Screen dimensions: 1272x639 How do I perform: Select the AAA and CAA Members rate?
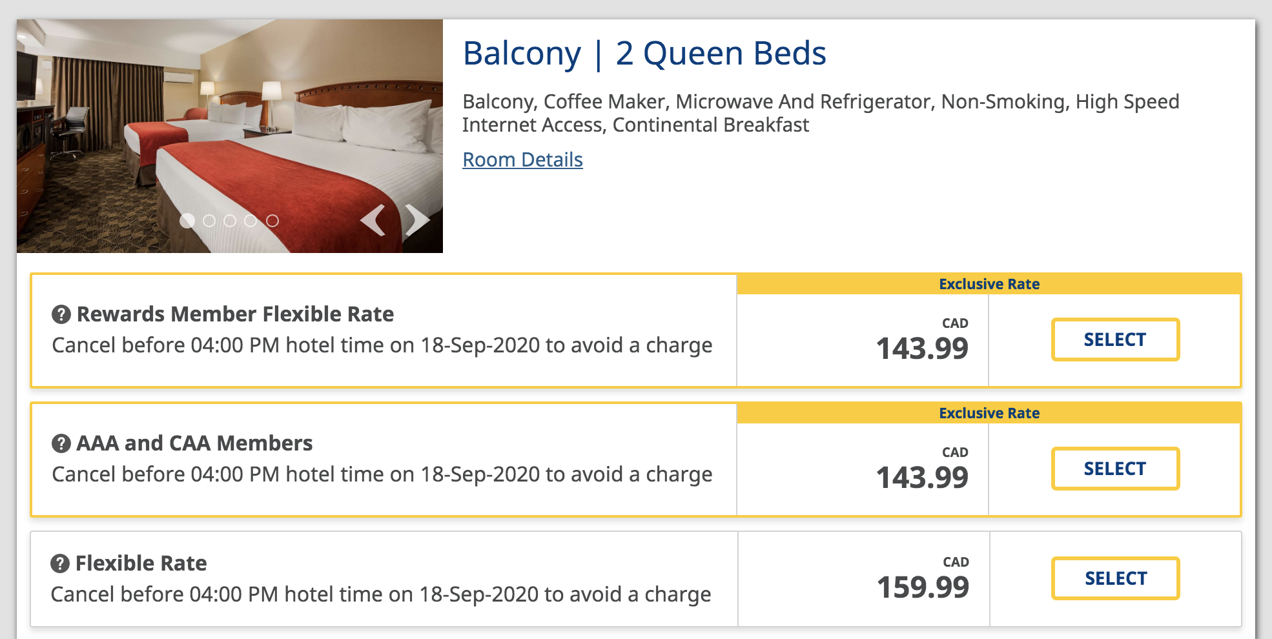pos(1115,469)
